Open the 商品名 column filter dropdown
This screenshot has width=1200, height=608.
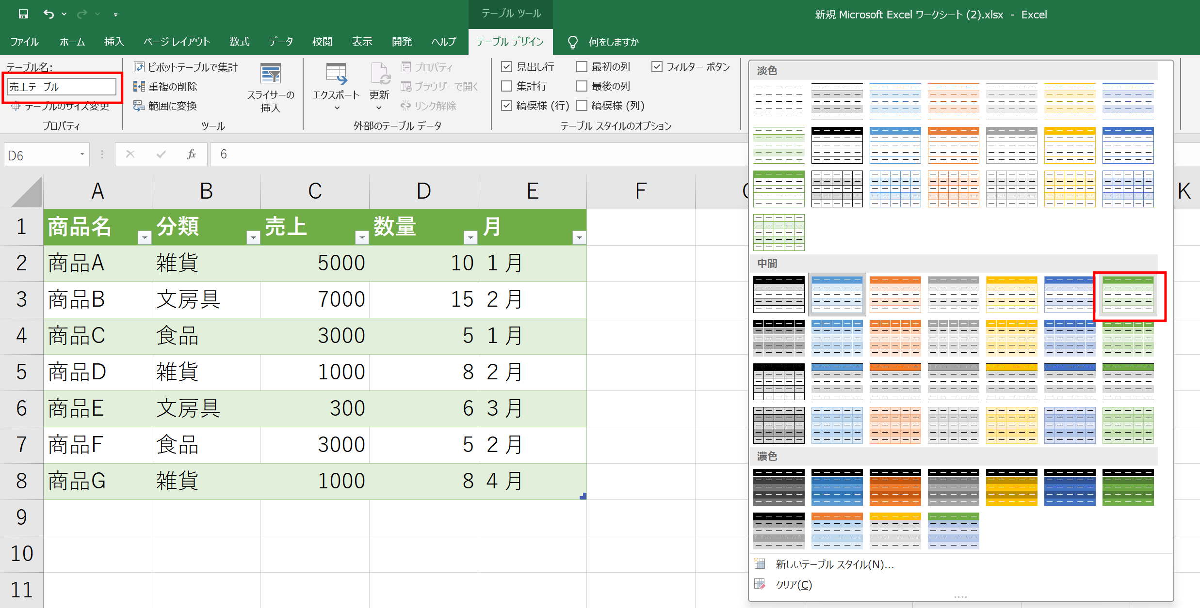click(145, 237)
